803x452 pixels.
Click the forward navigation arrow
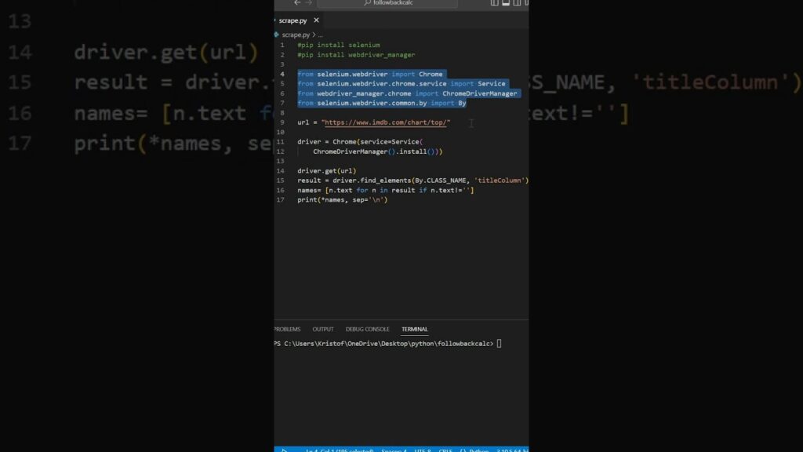coord(308,3)
